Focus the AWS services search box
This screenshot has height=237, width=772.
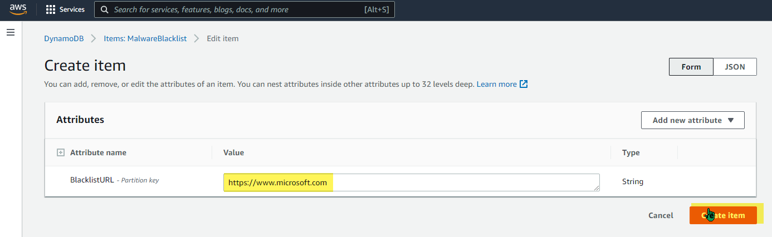pyautogui.click(x=245, y=9)
